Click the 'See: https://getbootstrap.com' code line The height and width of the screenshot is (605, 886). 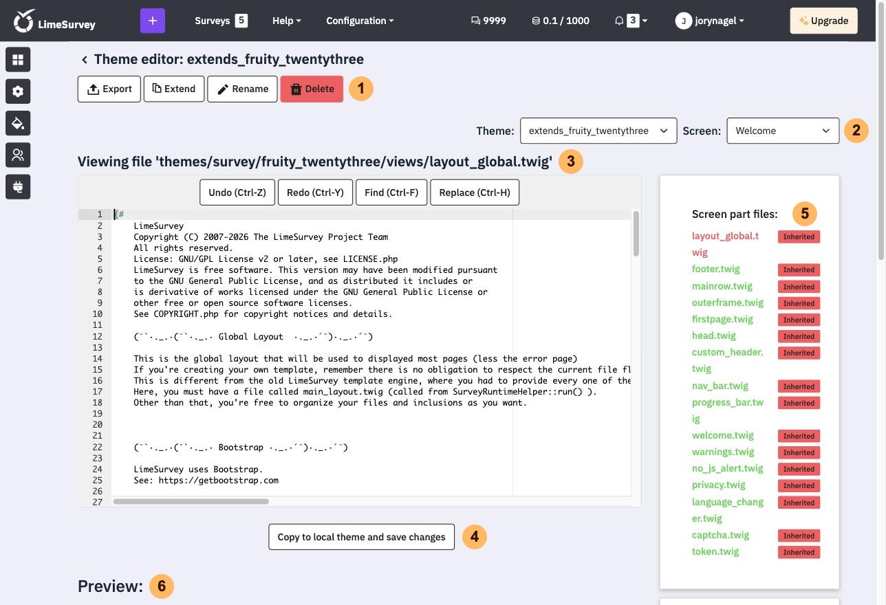pyautogui.click(x=206, y=481)
